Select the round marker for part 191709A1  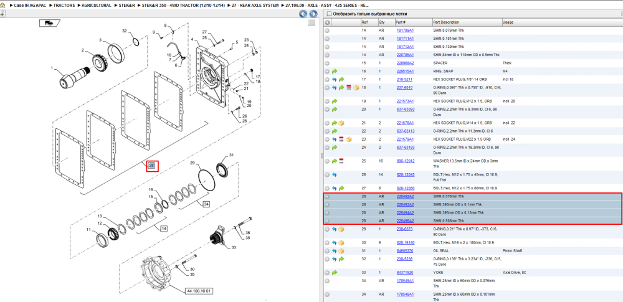pos(328,31)
